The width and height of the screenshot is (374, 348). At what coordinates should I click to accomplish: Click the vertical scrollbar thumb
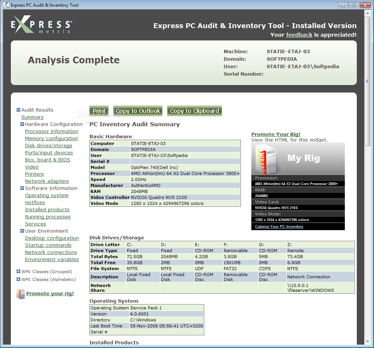(367, 81)
